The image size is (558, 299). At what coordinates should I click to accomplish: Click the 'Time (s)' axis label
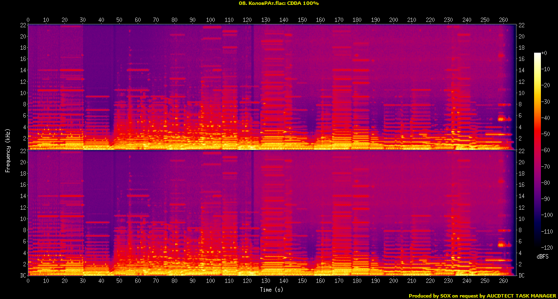point(272,290)
